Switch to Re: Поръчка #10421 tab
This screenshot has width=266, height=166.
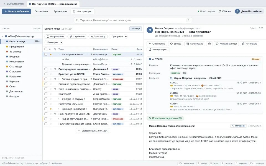click(x=53, y=4)
